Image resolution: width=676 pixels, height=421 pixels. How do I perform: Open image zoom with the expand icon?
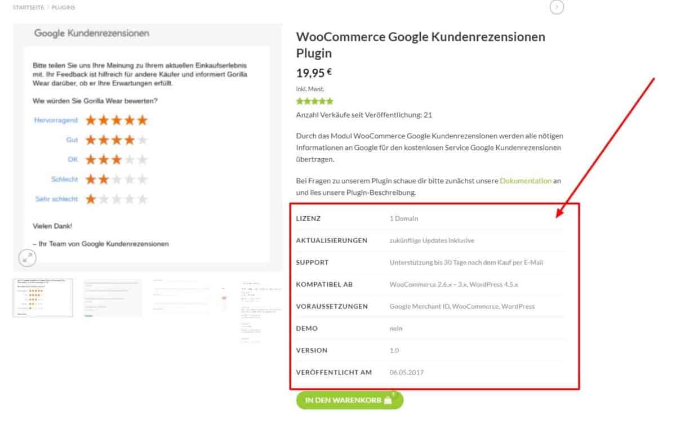pyautogui.click(x=27, y=258)
